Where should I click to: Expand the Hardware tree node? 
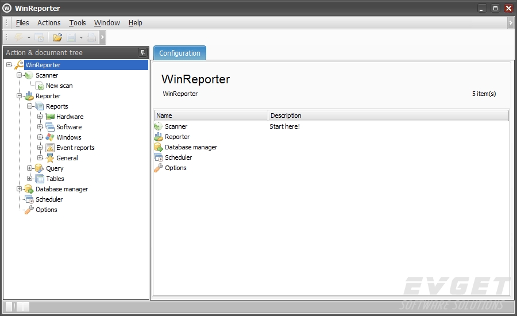[40, 116]
